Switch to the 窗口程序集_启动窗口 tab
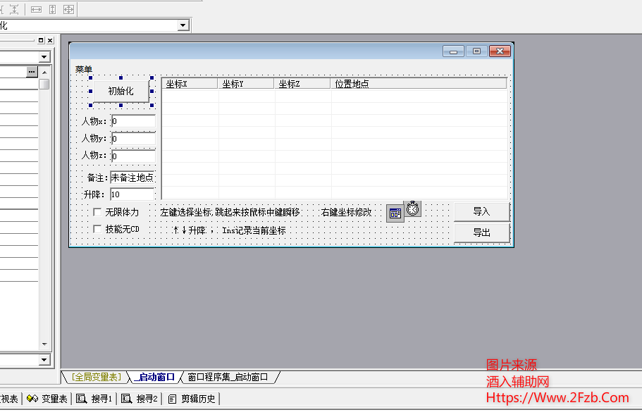 click(228, 378)
